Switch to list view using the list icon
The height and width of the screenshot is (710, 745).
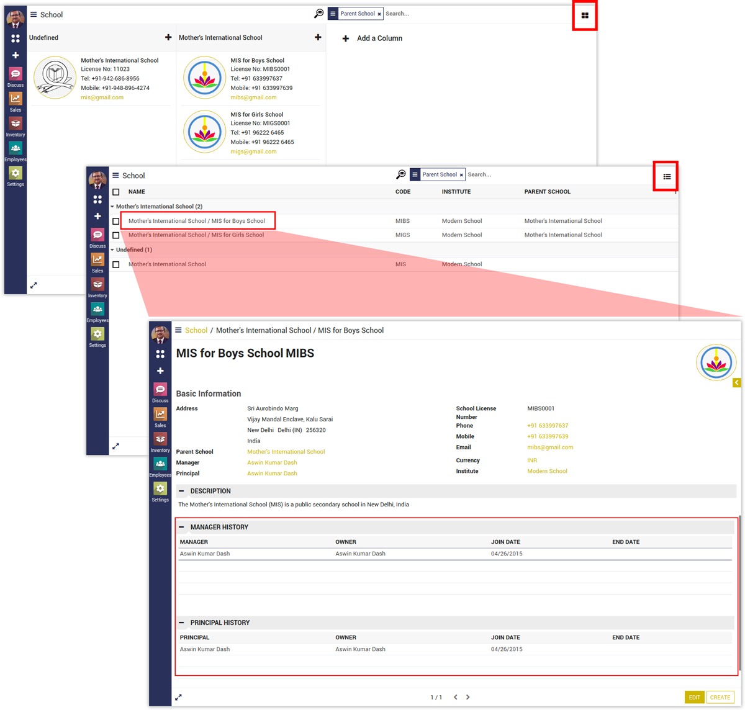pyautogui.click(x=667, y=177)
